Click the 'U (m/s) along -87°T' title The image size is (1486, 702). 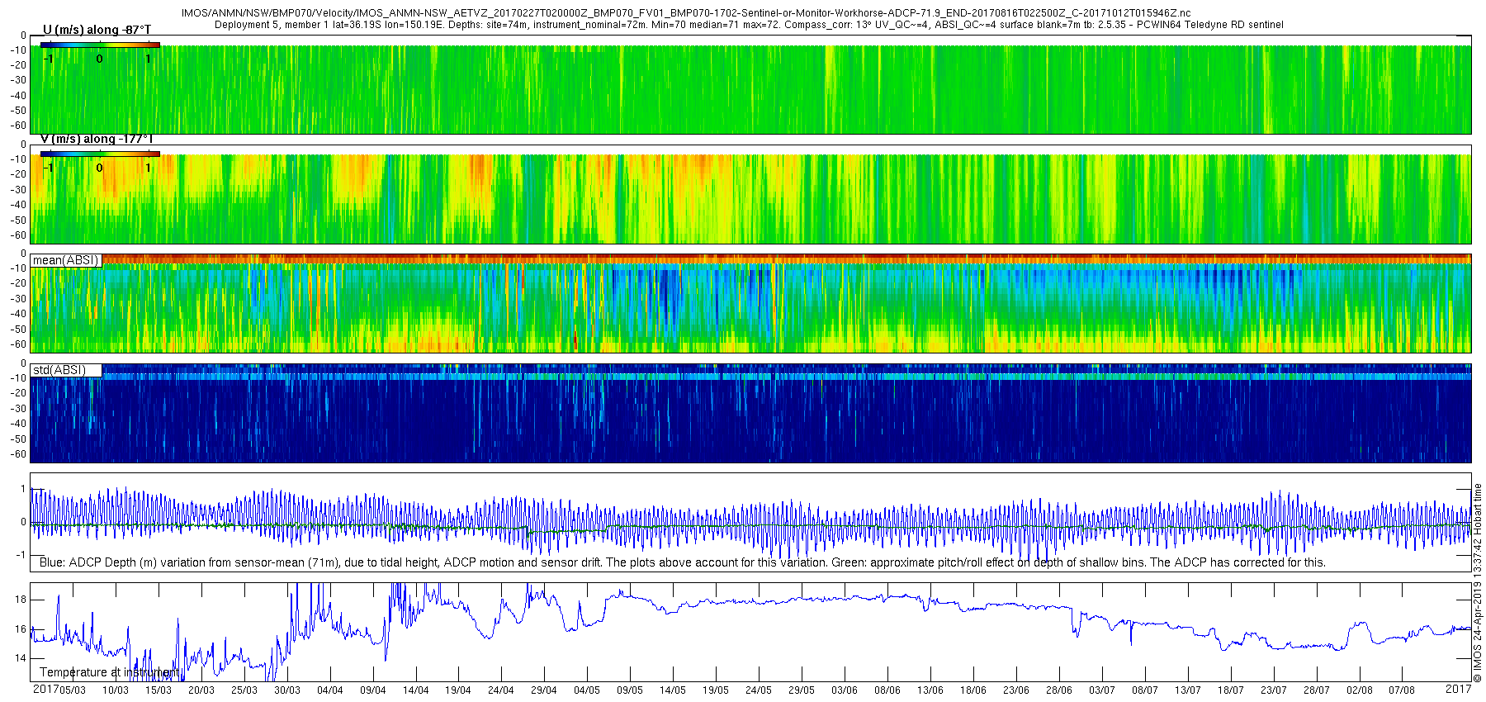point(97,30)
